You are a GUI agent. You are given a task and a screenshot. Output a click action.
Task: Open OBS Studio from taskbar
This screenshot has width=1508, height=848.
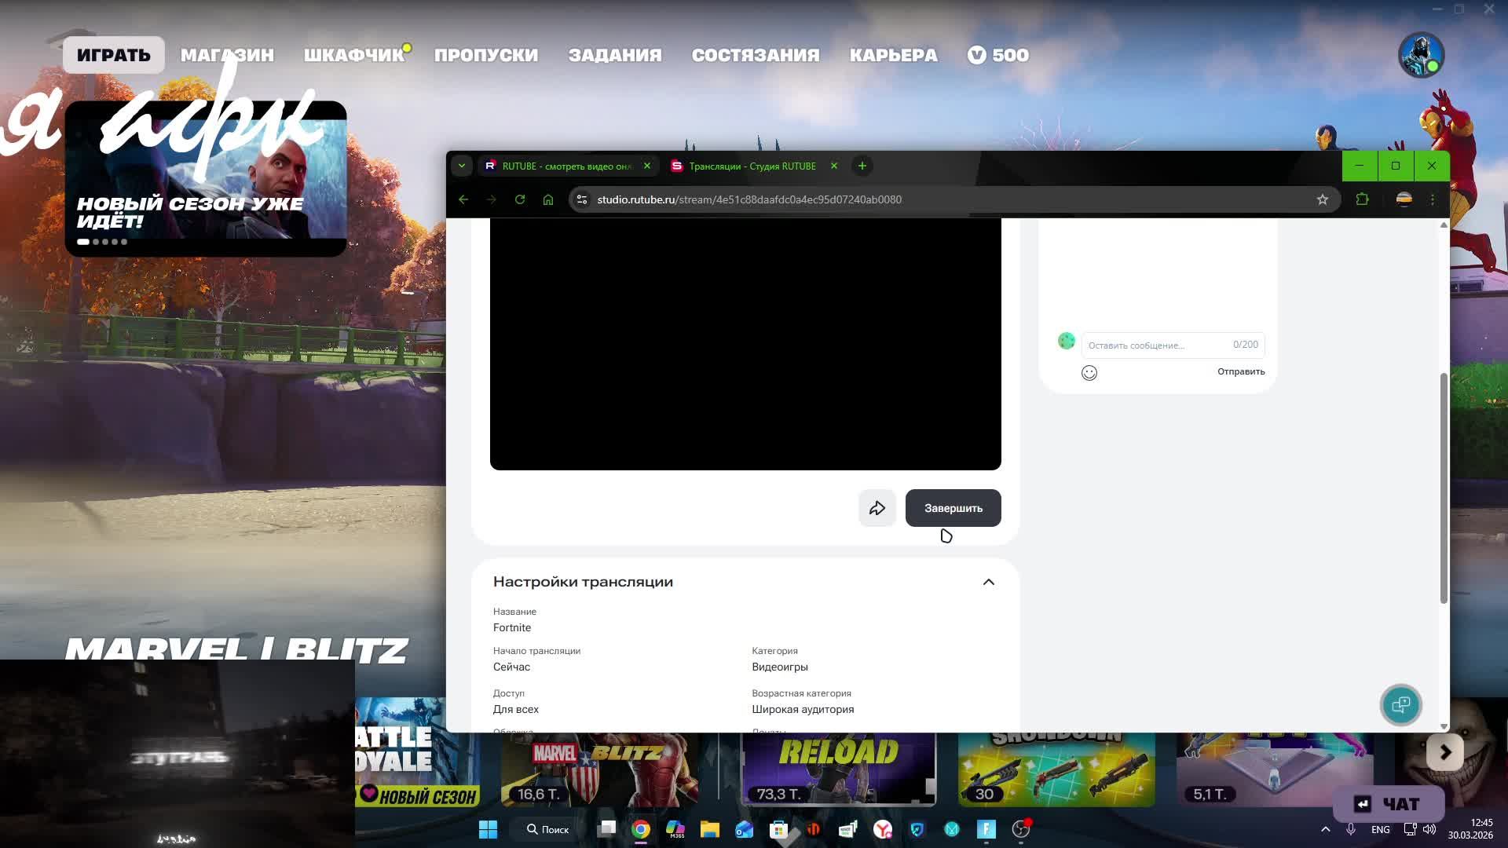coord(1021,829)
